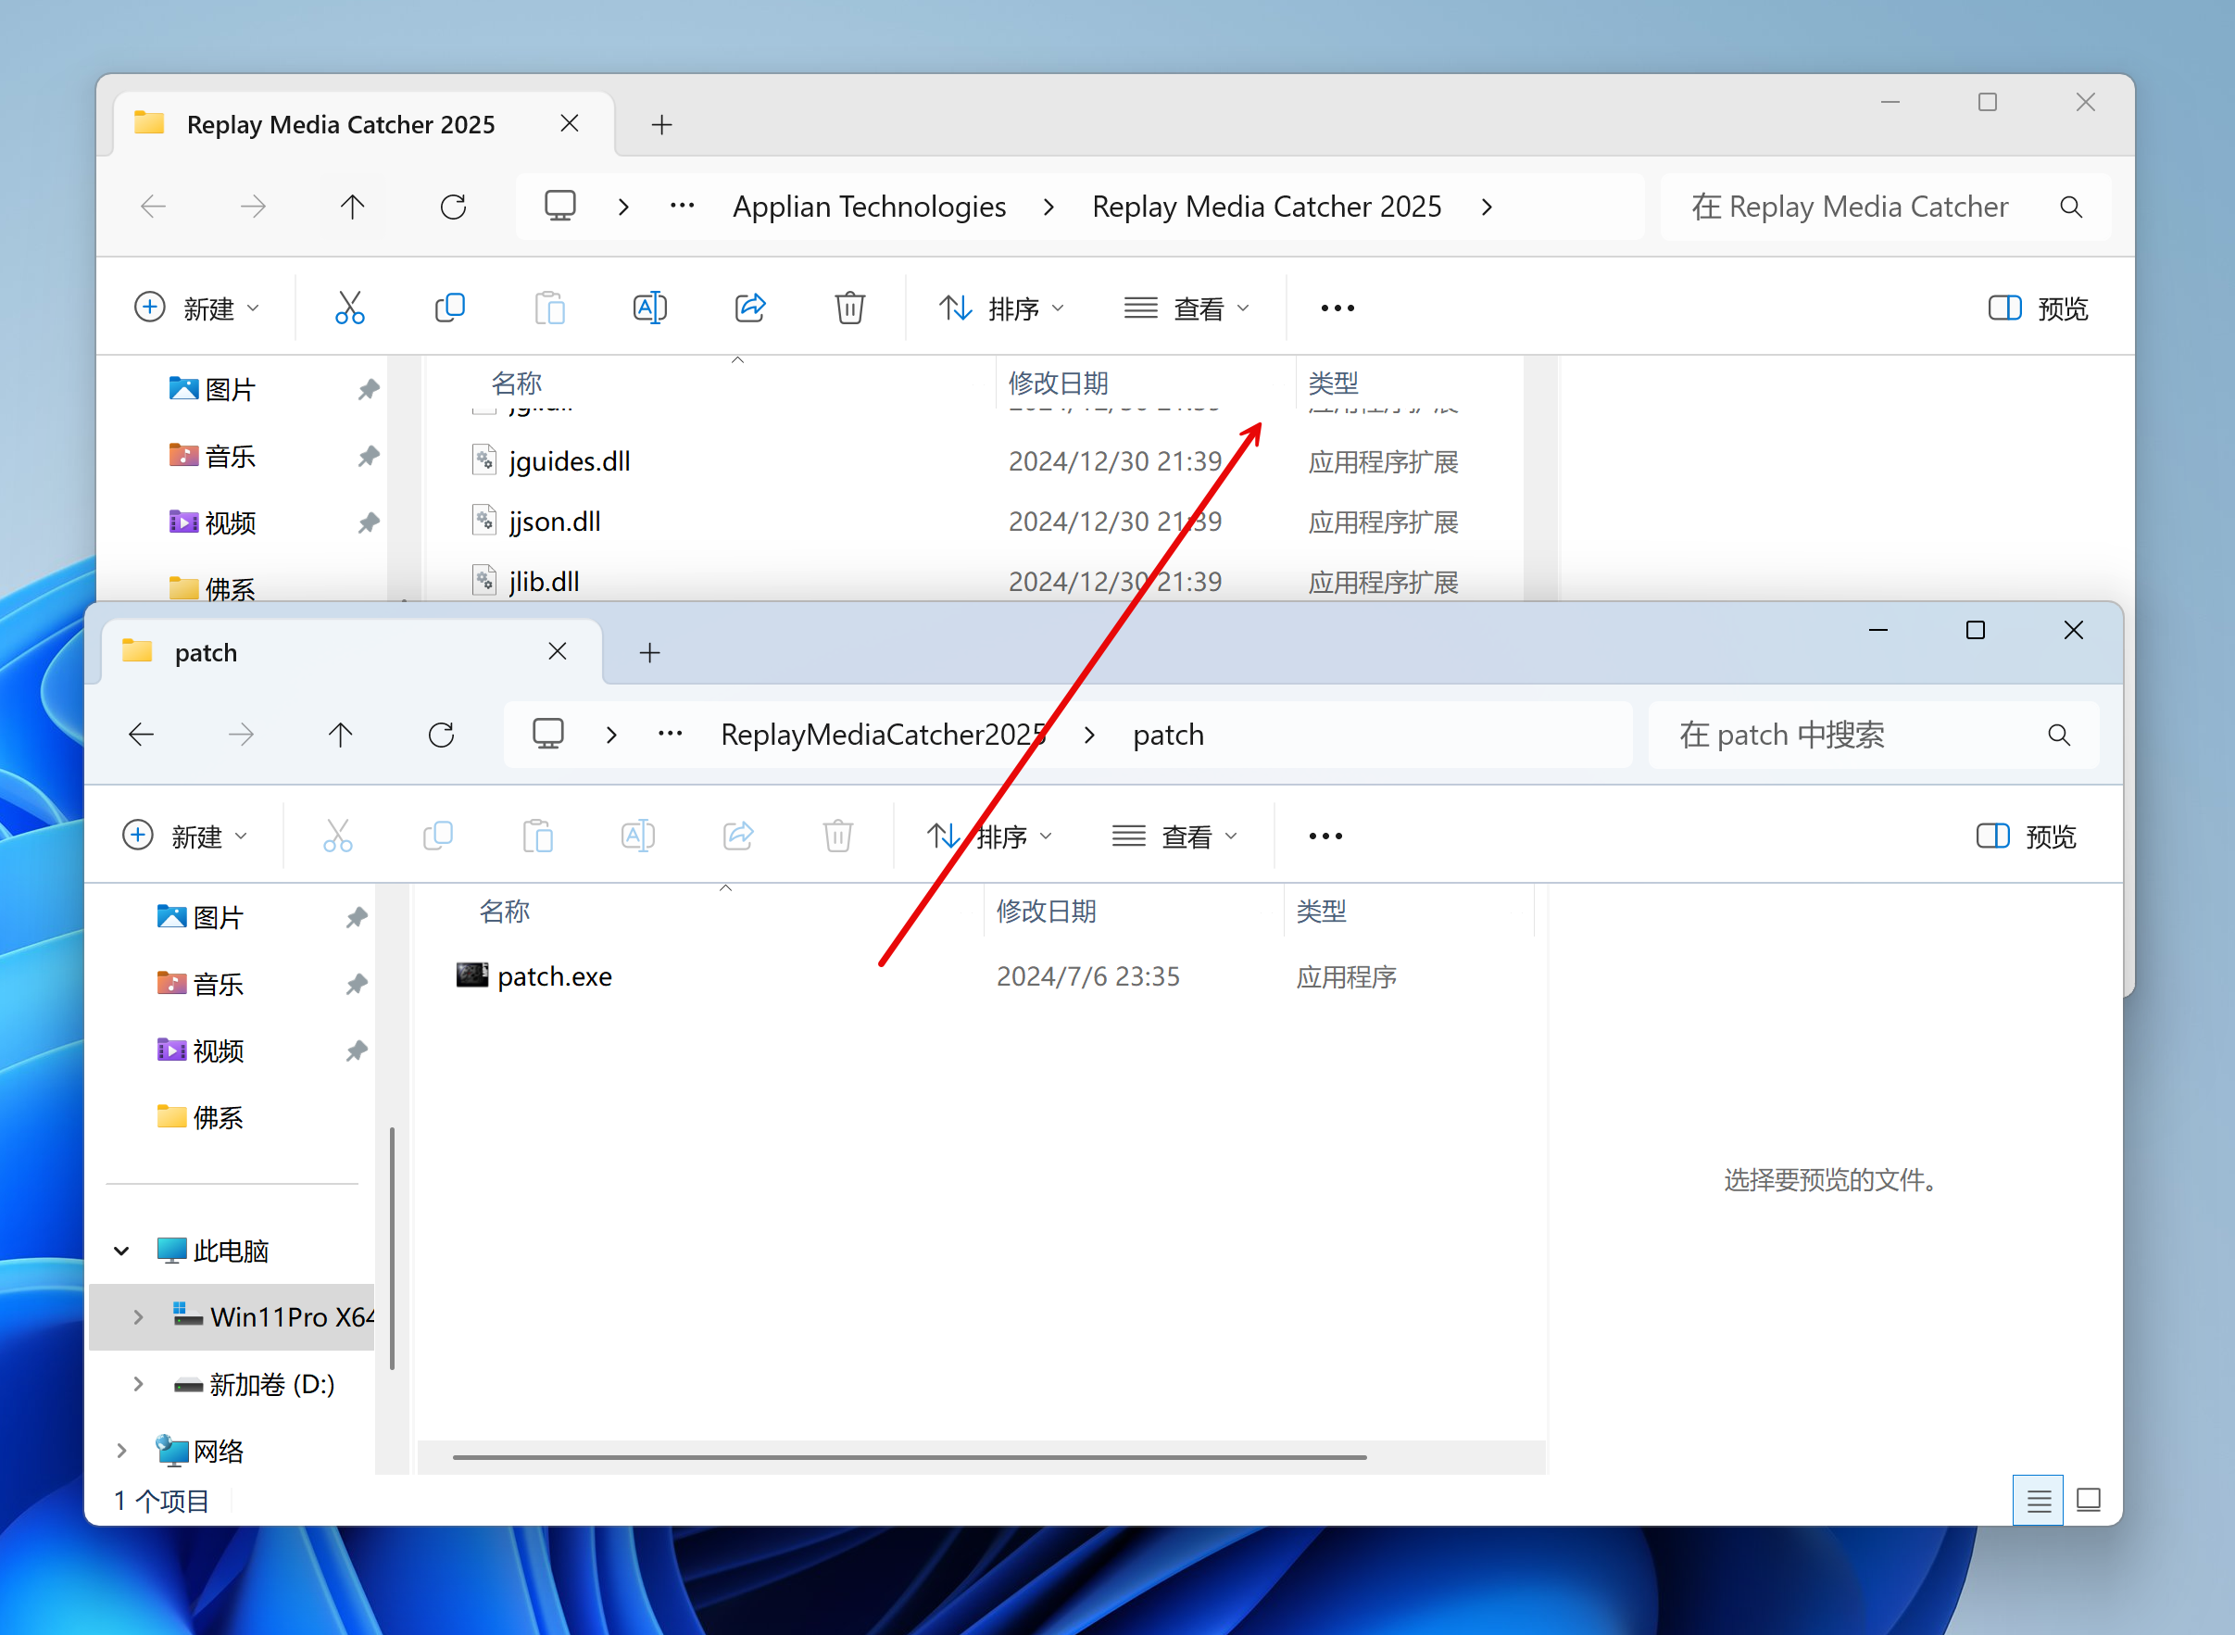Click the Share icon in top window
Viewport: 2235px width, 1635px height.
[x=750, y=308]
